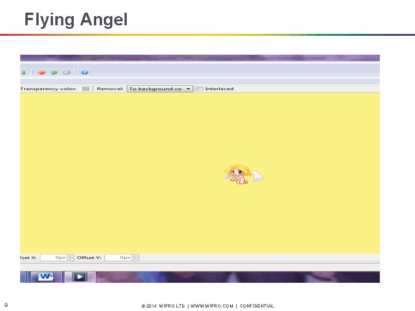Click the gray circular preview toolbar icon
Viewport: 415px width, 311px height.
click(x=66, y=73)
